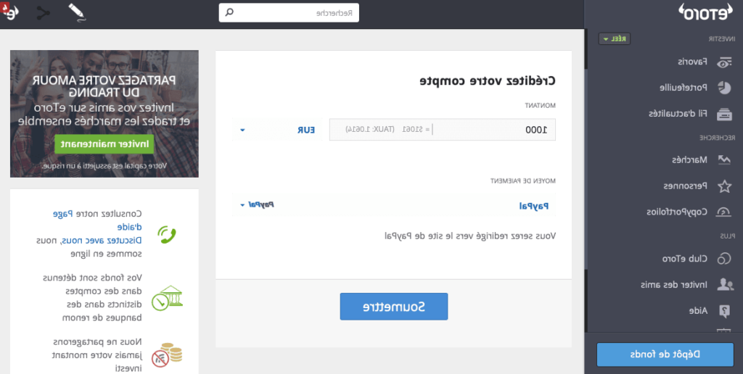Click the green Inviter maintenant button
This screenshot has height=374, width=743.
[104, 144]
